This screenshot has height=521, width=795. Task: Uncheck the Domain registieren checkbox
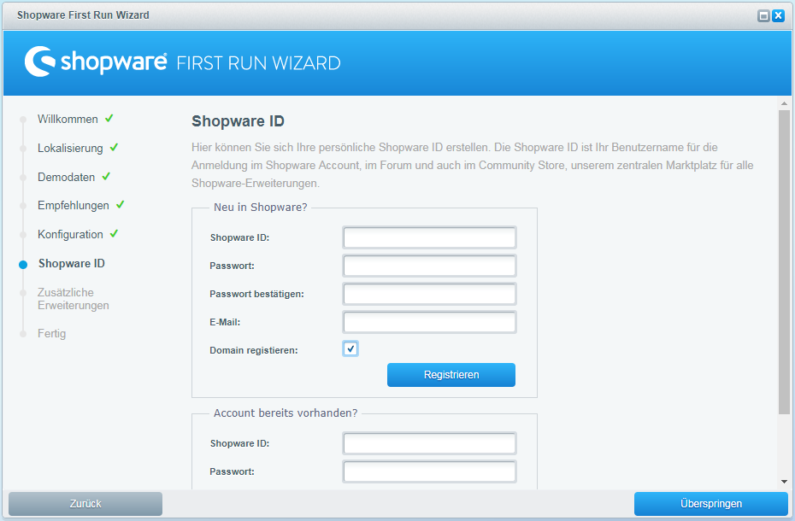350,348
